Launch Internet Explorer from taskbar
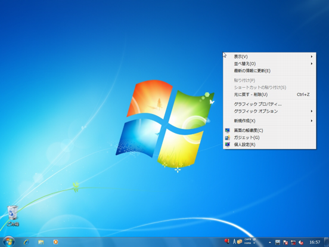 [26, 242]
